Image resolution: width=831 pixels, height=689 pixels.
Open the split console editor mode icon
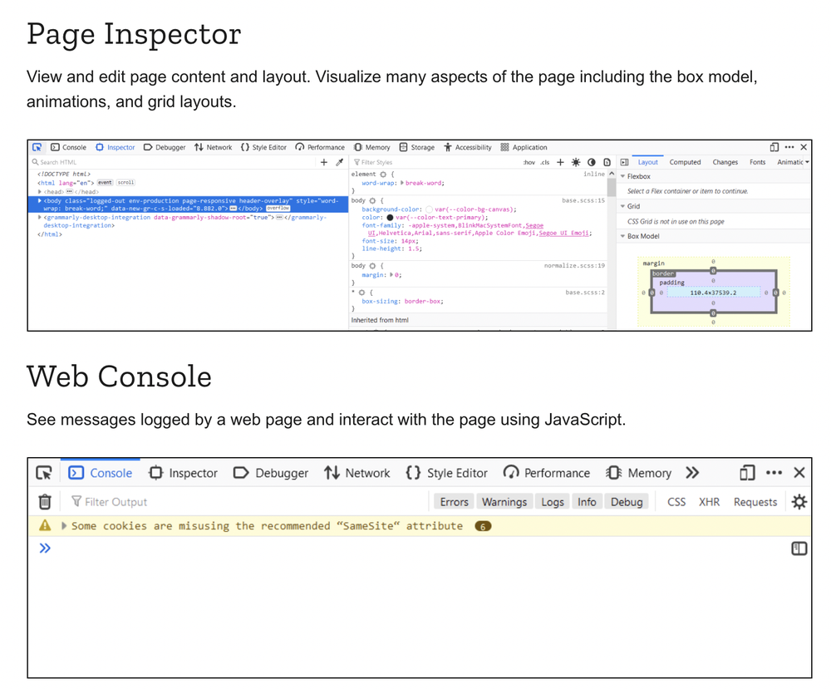pyautogui.click(x=799, y=549)
